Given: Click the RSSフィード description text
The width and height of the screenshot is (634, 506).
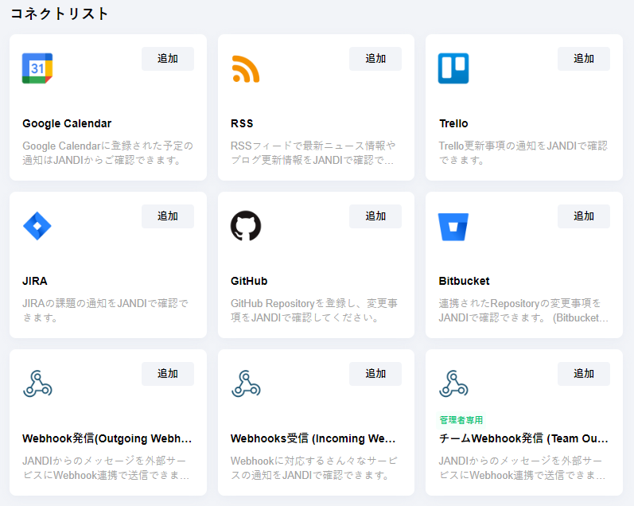Looking at the screenshot, I should coord(313,153).
